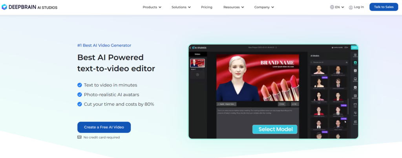Select the Scene 1 slide thumbnail
The image size is (402, 158).
[197, 63]
